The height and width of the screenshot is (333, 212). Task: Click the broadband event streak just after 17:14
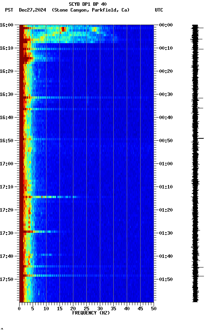pos(50,197)
